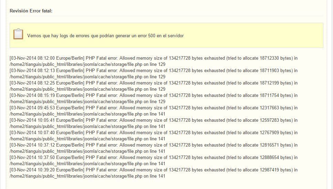Click file path under the 10:39:20 entry
The image size is (333, 189).
point(76,176)
